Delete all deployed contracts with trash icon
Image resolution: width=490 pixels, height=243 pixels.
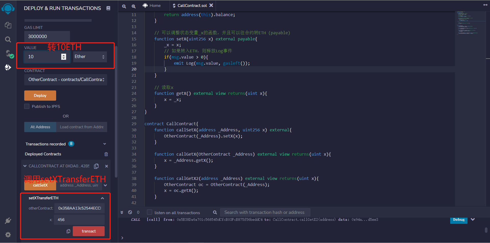coord(106,154)
